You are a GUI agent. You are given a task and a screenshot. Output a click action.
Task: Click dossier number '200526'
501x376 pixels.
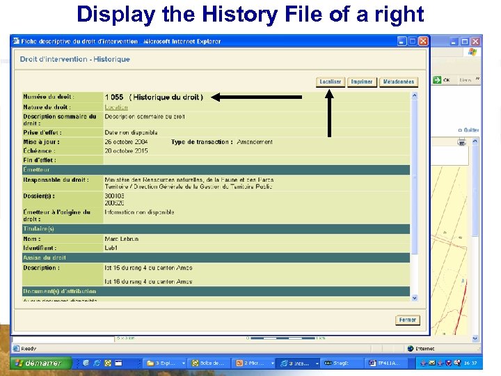click(114, 203)
